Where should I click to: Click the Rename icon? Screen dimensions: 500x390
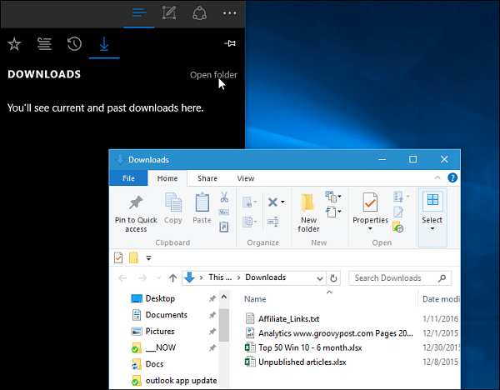[x=273, y=222]
